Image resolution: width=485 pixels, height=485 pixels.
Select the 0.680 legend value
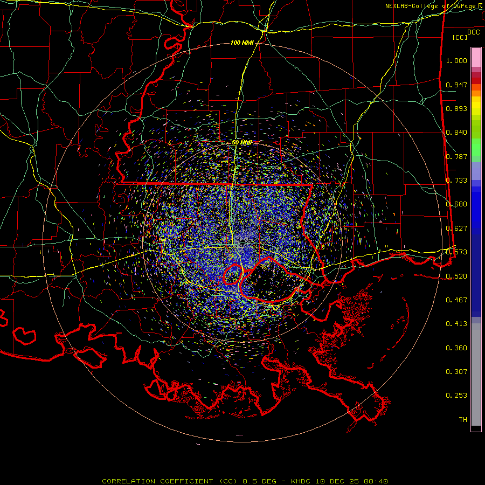pos(456,204)
